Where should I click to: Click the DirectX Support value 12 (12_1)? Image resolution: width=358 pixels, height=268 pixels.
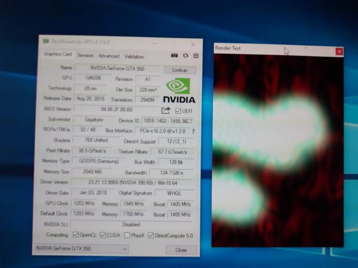click(176, 142)
